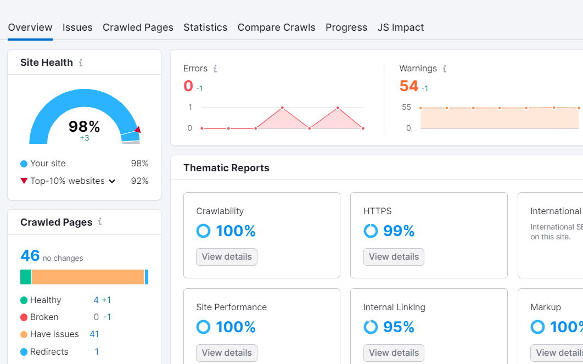Screen dimensions: 583x364
Task: Click the Internal Linking ring icon
Action: coord(371,327)
